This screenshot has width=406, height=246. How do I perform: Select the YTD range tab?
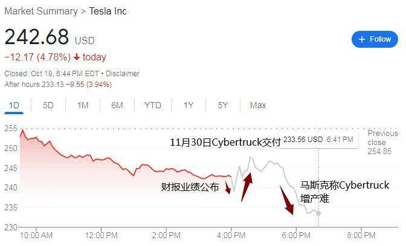coord(153,105)
